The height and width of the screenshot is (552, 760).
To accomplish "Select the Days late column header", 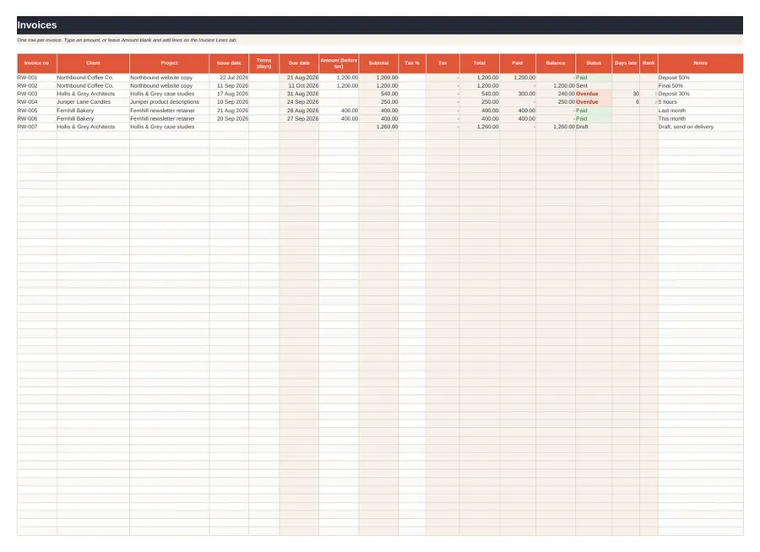I will pos(626,63).
